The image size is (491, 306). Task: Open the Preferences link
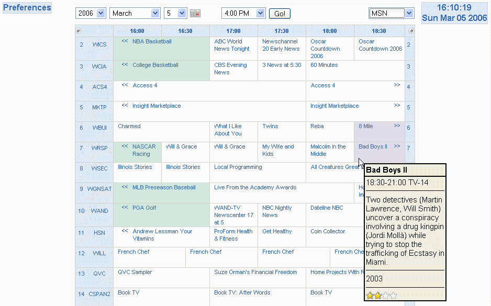tap(27, 7)
